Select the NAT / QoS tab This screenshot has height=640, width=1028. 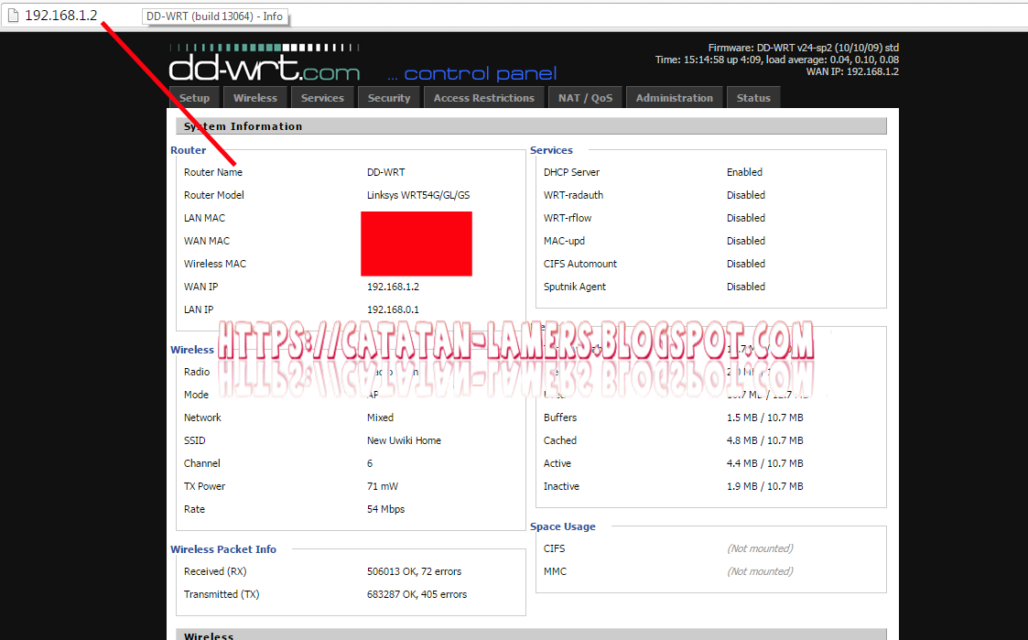pyautogui.click(x=585, y=98)
